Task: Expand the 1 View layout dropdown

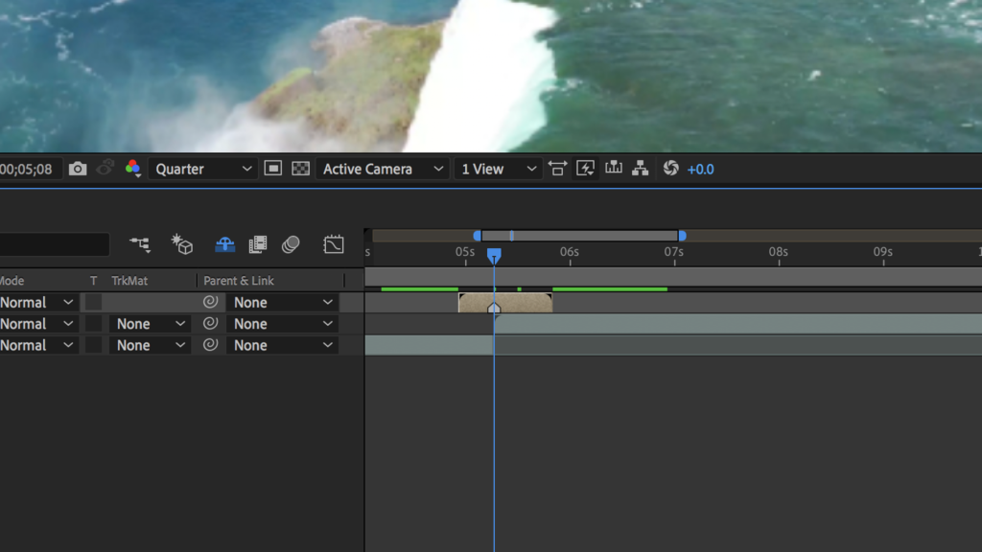Action: 498,169
